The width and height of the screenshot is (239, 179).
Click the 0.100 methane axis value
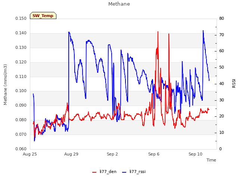pos(21,91)
